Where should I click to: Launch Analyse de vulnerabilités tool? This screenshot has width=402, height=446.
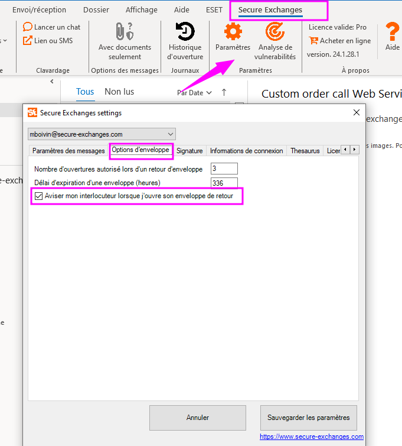click(275, 41)
